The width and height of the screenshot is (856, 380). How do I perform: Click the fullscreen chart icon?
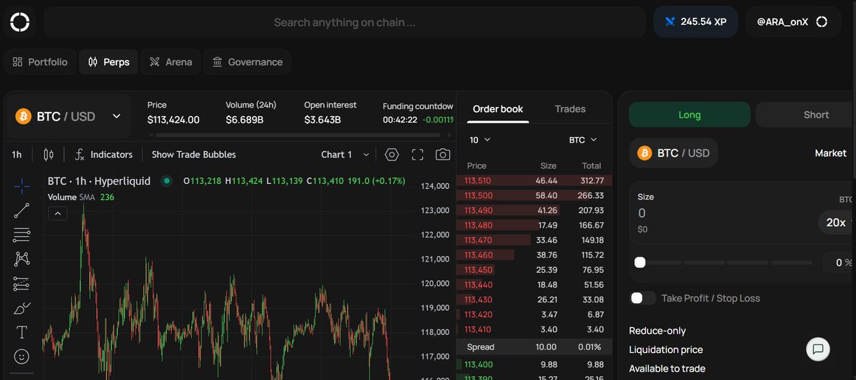click(x=418, y=154)
